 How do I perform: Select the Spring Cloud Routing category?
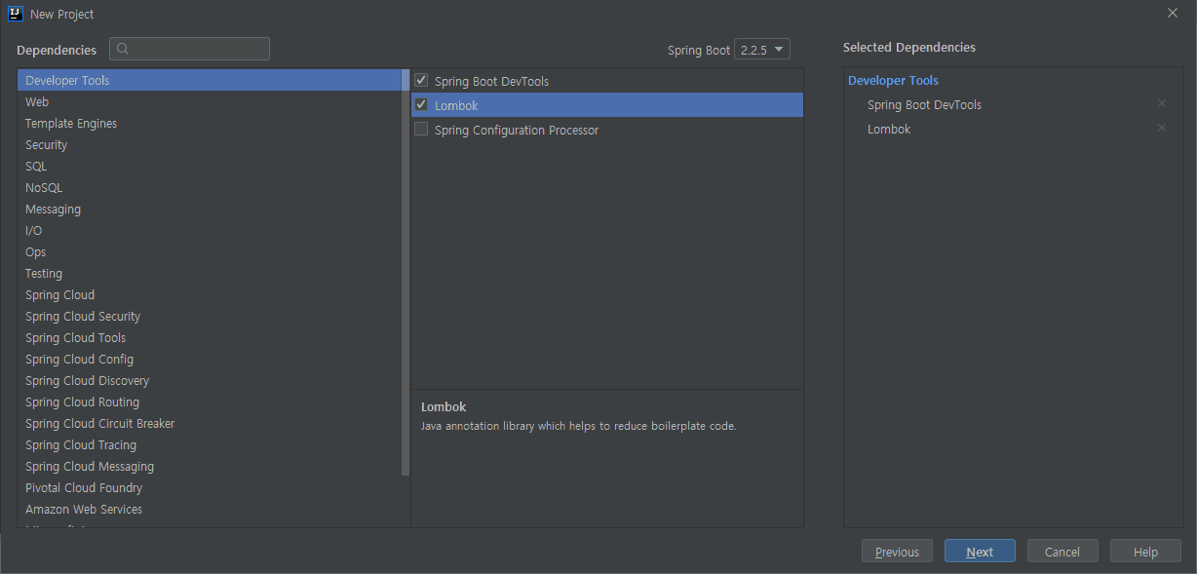(x=210, y=402)
